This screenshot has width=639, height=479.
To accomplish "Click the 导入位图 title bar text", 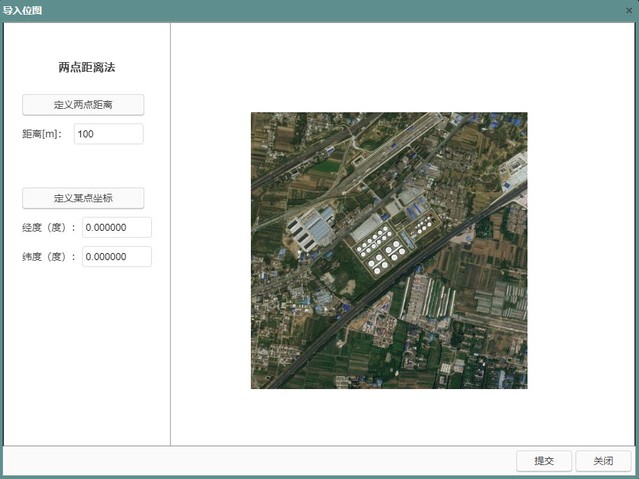I will [22, 10].
